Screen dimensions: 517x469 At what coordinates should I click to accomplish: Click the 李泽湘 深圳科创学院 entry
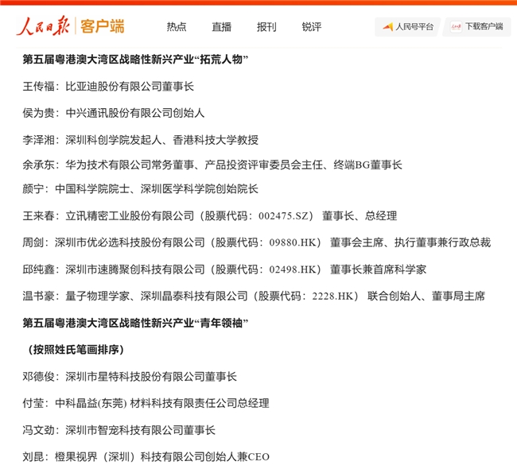tap(140, 140)
